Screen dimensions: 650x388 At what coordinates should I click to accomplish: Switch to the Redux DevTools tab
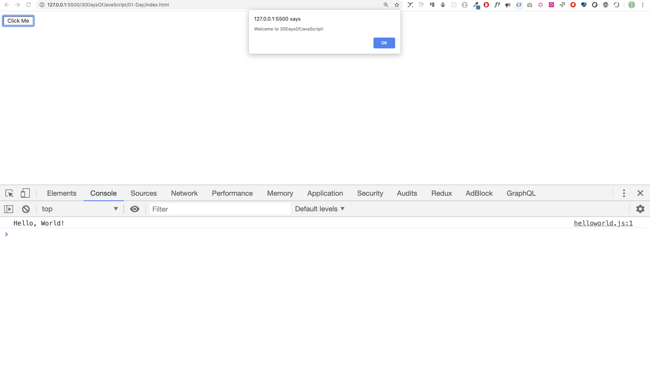point(441,193)
